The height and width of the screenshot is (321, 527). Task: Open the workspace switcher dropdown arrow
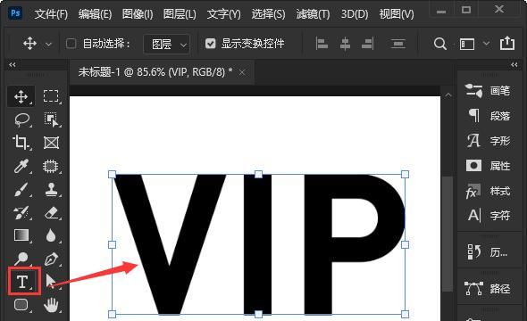(486, 44)
